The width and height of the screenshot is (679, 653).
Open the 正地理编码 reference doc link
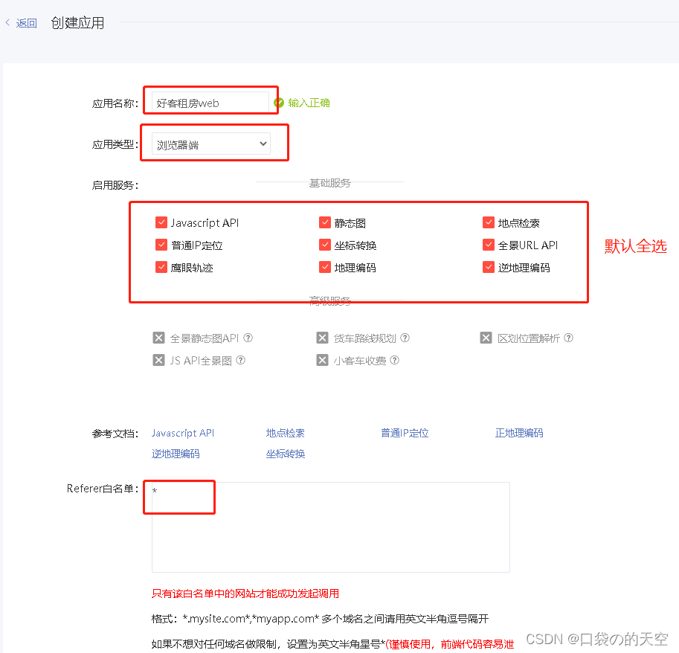[519, 433]
